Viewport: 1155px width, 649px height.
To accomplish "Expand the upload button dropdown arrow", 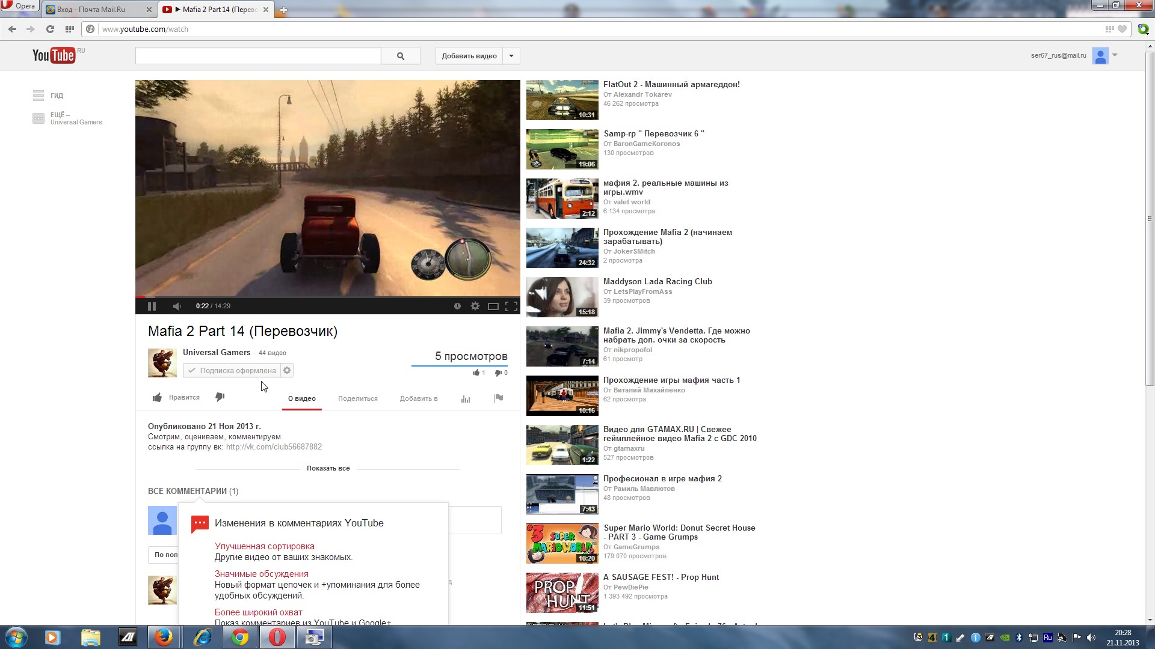I will tap(511, 56).
